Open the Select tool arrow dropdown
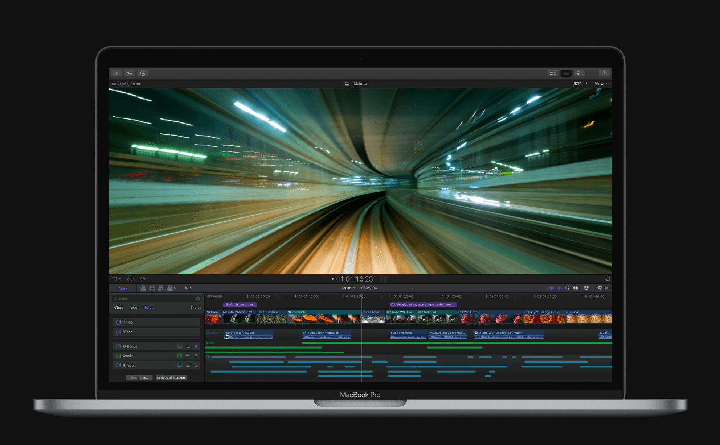Image resolution: width=720 pixels, height=445 pixels. [188, 288]
